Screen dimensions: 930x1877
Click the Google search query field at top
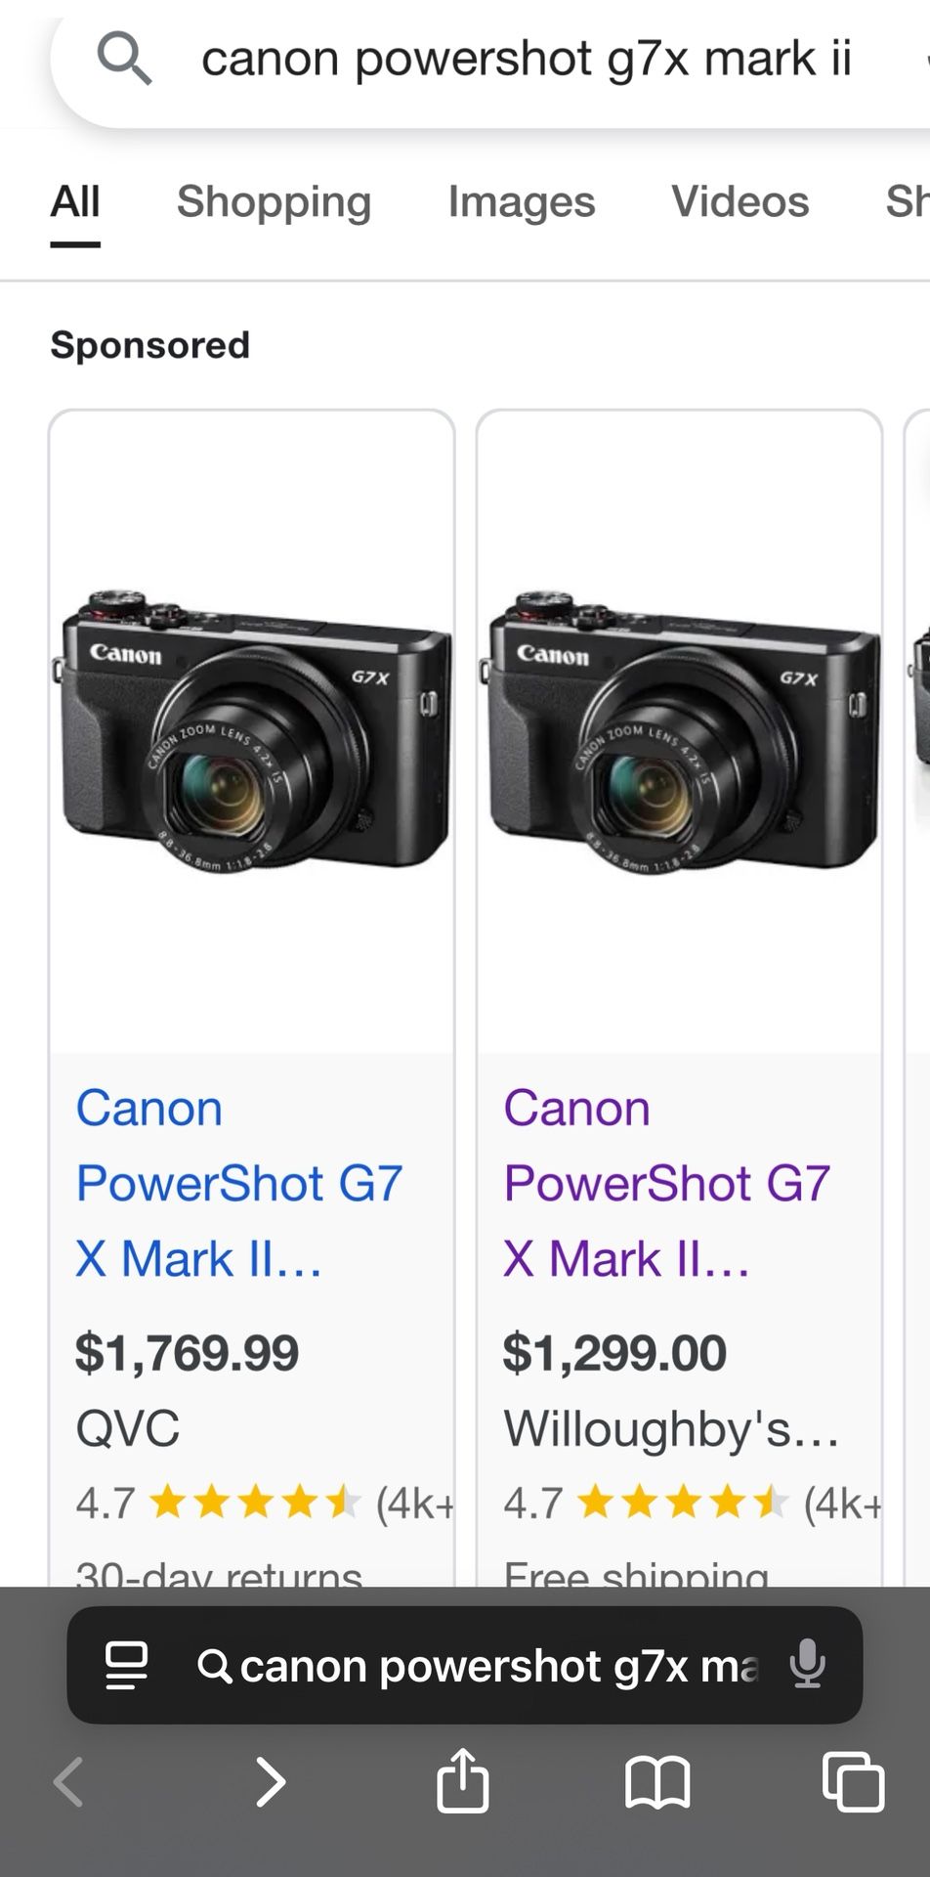click(526, 59)
